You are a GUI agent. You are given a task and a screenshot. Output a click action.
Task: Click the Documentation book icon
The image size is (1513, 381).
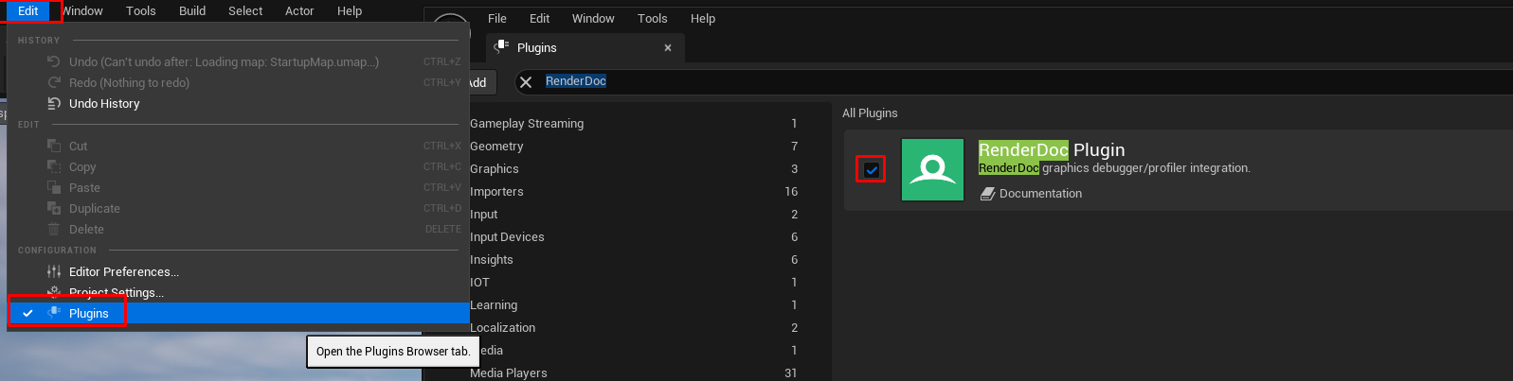click(987, 194)
